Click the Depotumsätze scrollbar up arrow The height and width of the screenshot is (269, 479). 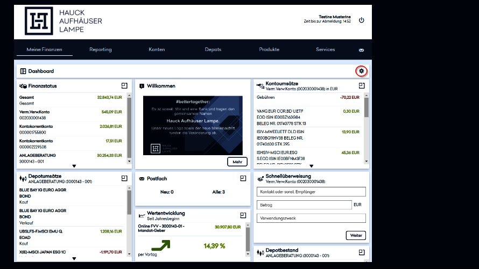pos(129,188)
